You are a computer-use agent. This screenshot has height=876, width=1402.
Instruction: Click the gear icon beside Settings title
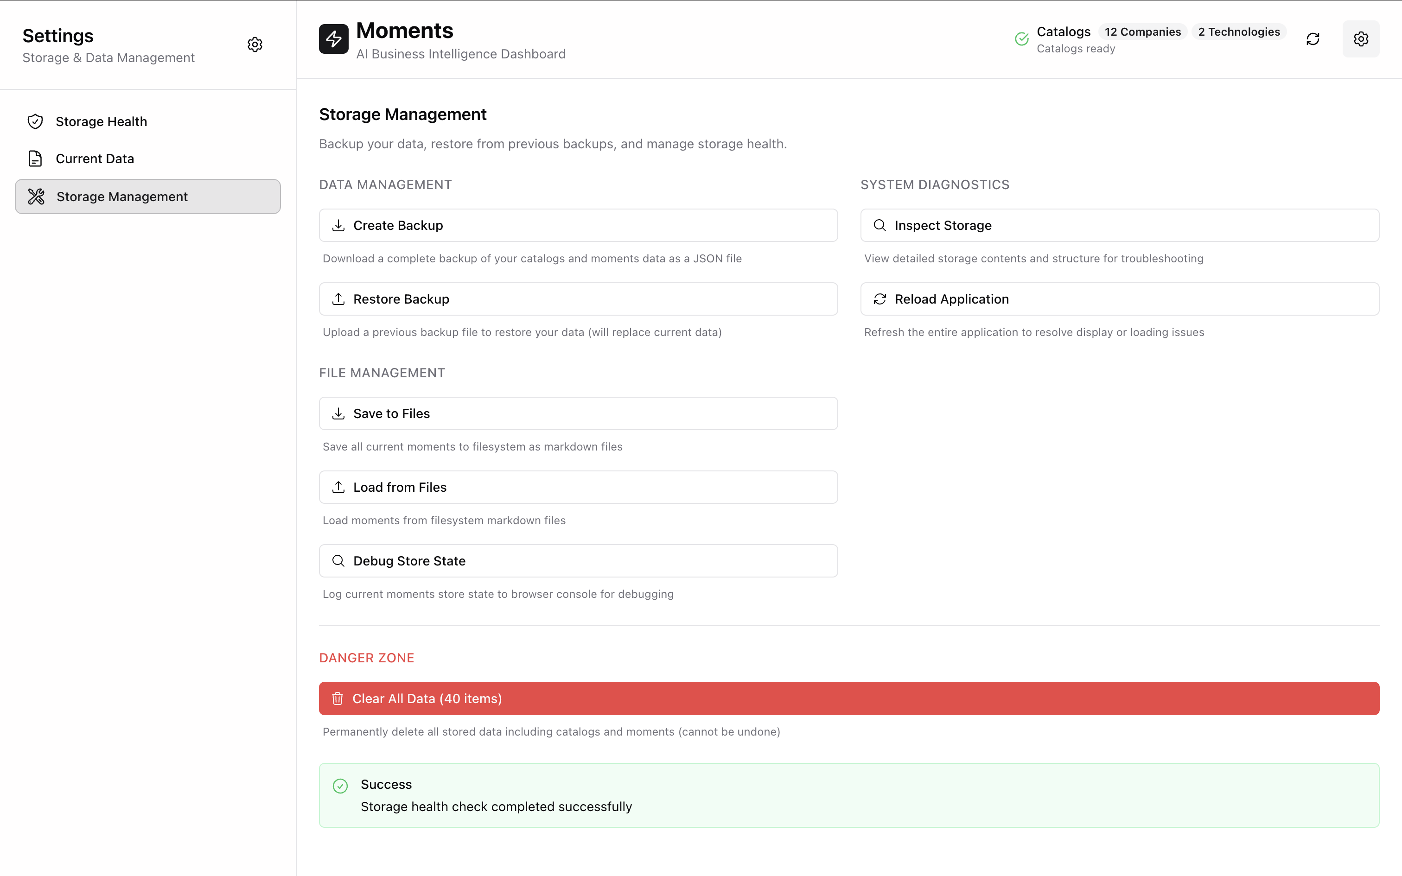(255, 44)
